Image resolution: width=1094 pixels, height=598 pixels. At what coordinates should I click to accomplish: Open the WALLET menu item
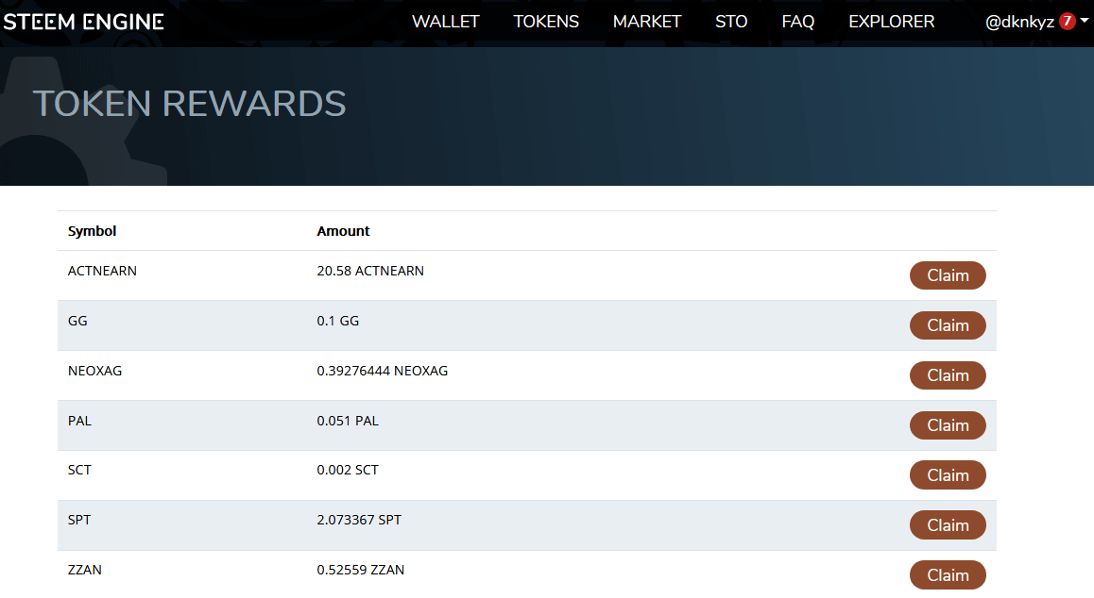[445, 22]
